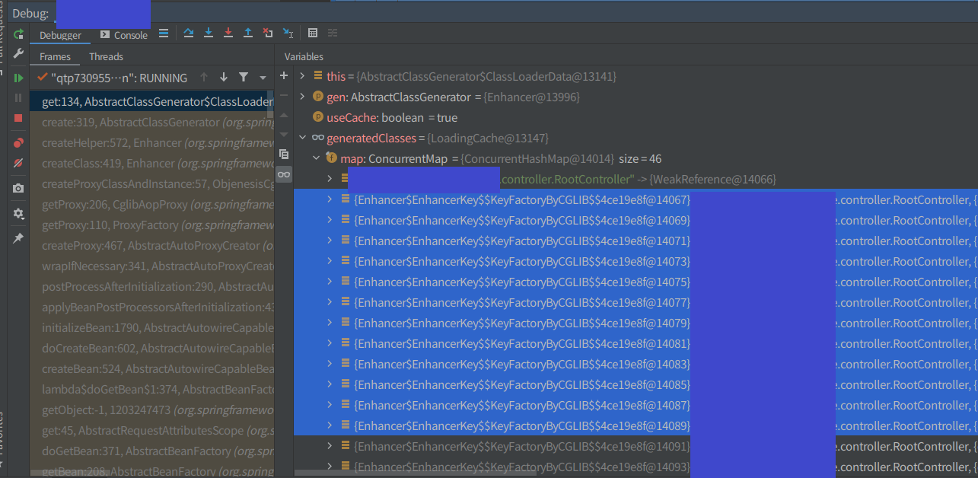Add a new watch with plus icon
The image size is (978, 478).
coord(284,76)
